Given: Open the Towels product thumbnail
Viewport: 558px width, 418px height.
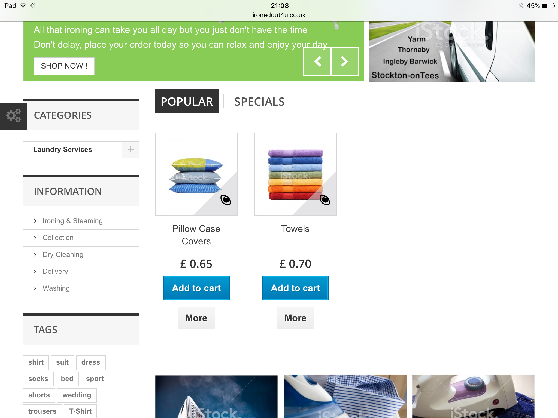Looking at the screenshot, I should click(295, 174).
